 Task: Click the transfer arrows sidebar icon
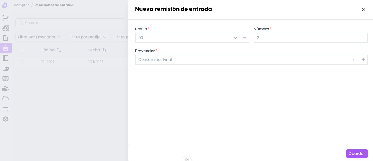click(5, 109)
